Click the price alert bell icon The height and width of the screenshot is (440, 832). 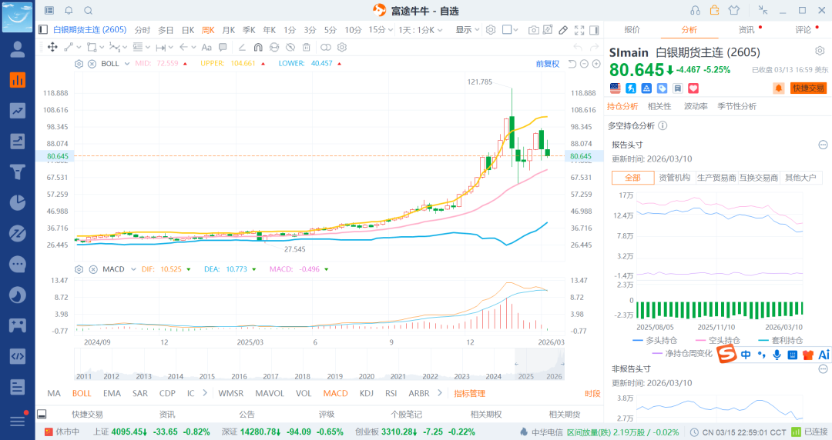coord(778,88)
